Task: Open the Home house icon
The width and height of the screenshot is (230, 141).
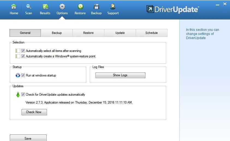Action: (14, 7)
